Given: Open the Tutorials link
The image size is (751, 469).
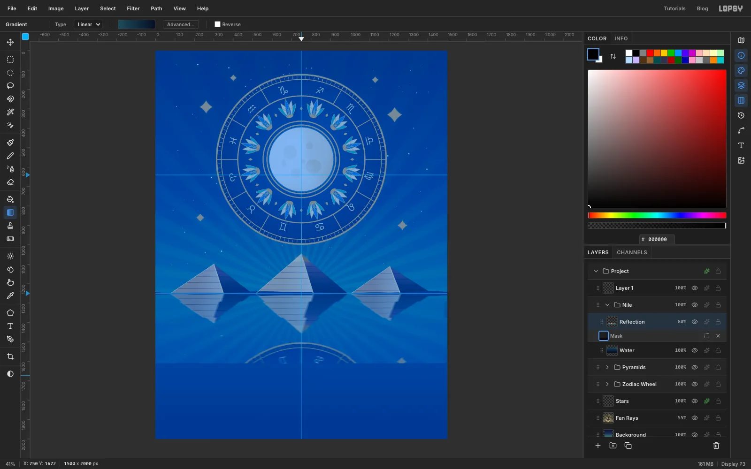Looking at the screenshot, I should coord(674,8).
